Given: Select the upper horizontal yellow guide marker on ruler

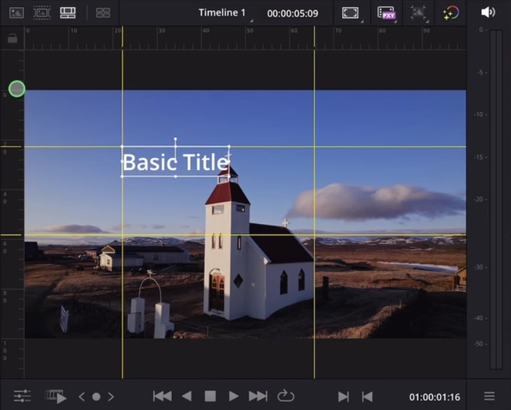Looking at the screenshot, I should click(11, 147).
